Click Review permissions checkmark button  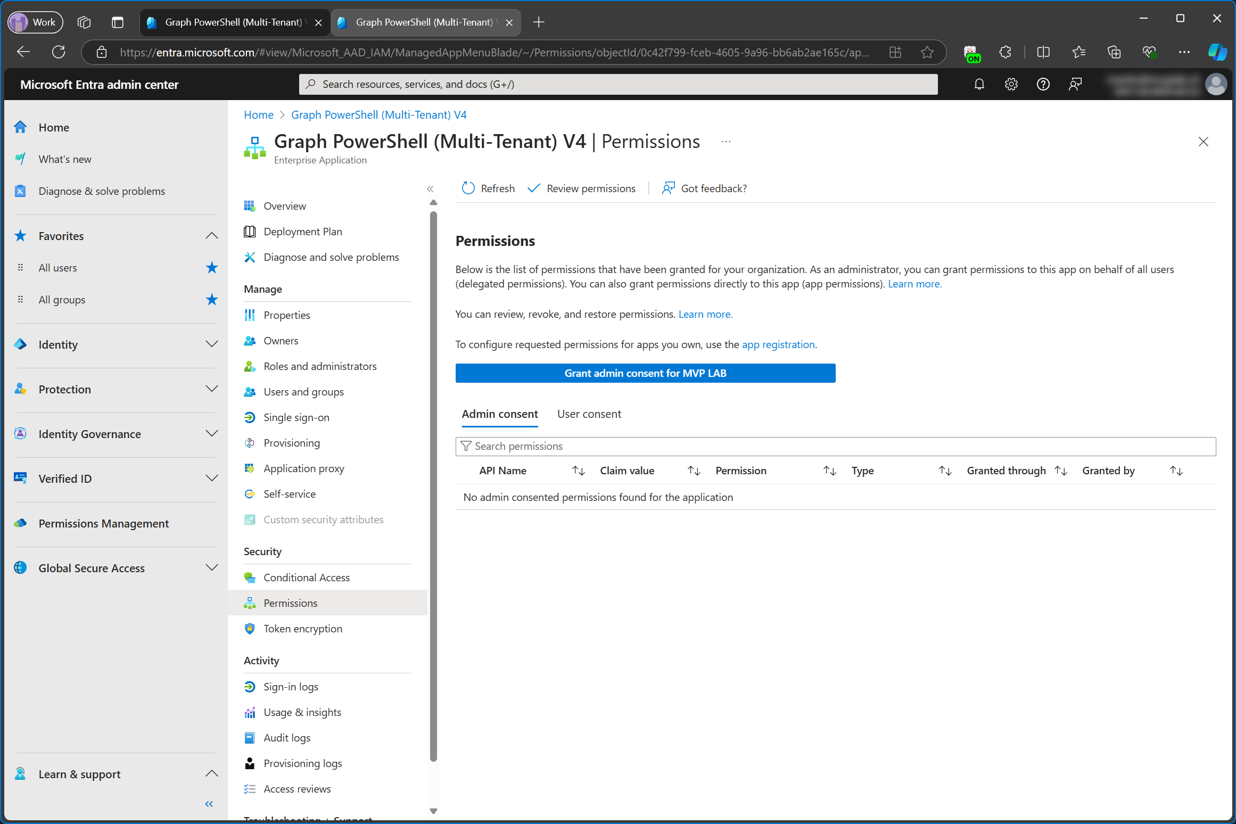(581, 188)
